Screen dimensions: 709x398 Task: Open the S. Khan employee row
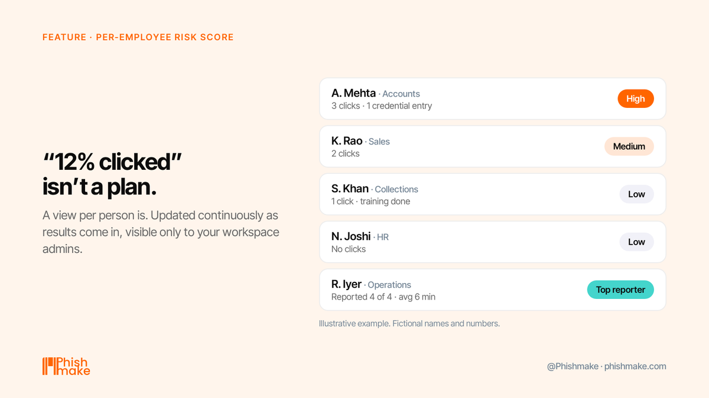pos(493,194)
